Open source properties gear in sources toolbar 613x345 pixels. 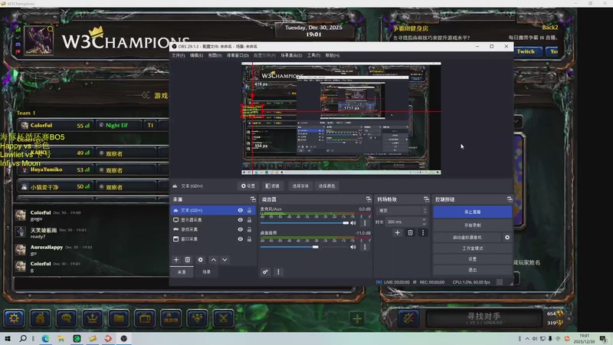pyautogui.click(x=201, y=260)
